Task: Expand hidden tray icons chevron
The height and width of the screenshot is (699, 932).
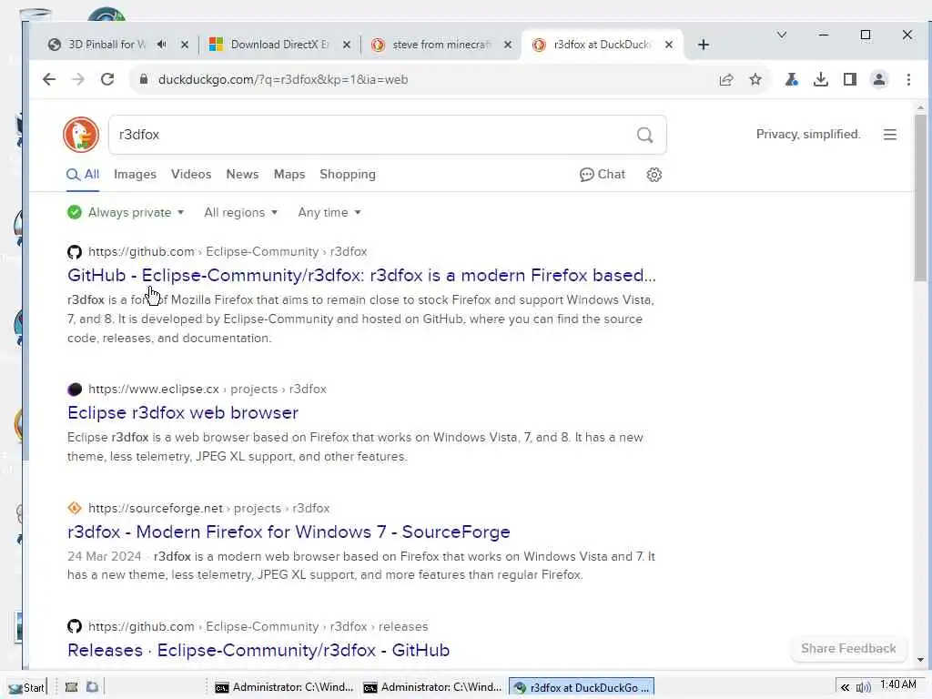Action: pos(845,687)
